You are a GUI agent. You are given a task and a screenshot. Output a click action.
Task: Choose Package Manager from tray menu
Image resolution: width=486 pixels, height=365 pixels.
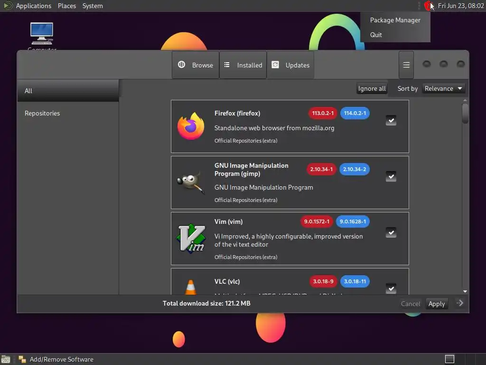pos(395,20)
